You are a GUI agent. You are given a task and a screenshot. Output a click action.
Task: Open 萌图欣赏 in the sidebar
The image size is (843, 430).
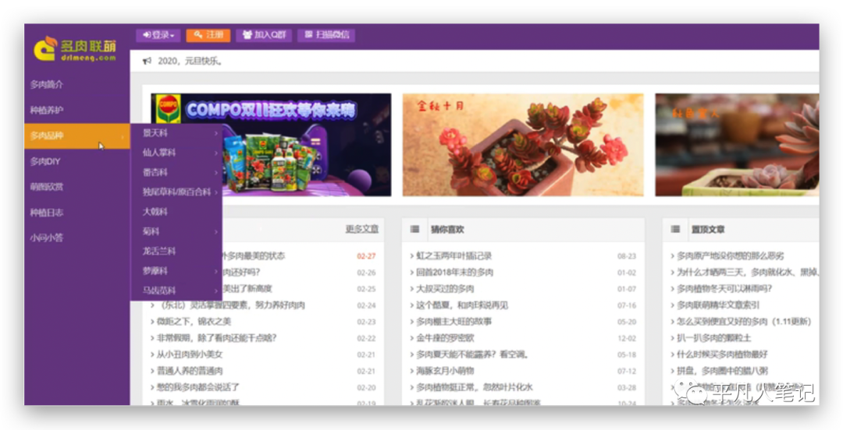76,187
